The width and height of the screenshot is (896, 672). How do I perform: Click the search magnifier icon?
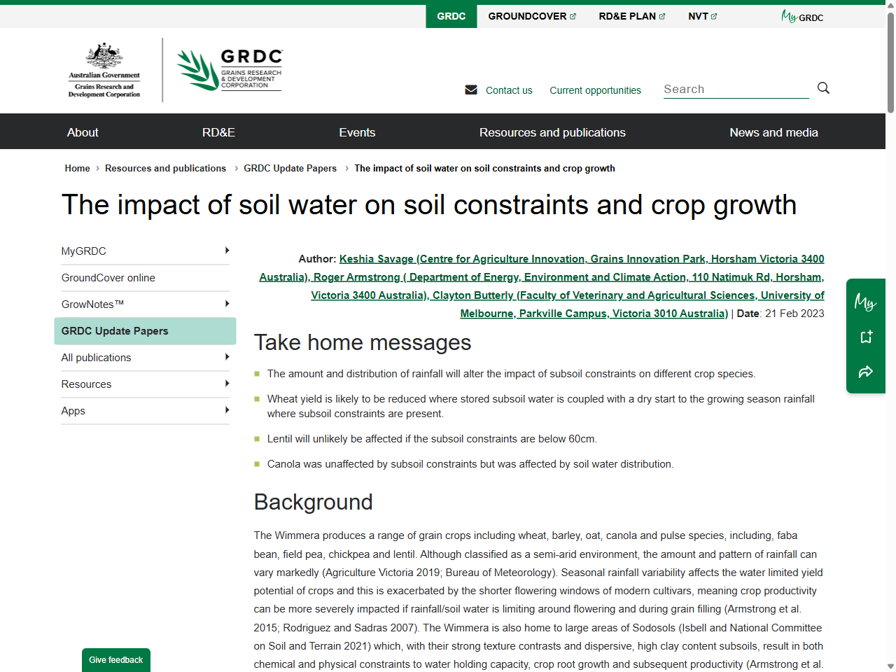[823, 88]
